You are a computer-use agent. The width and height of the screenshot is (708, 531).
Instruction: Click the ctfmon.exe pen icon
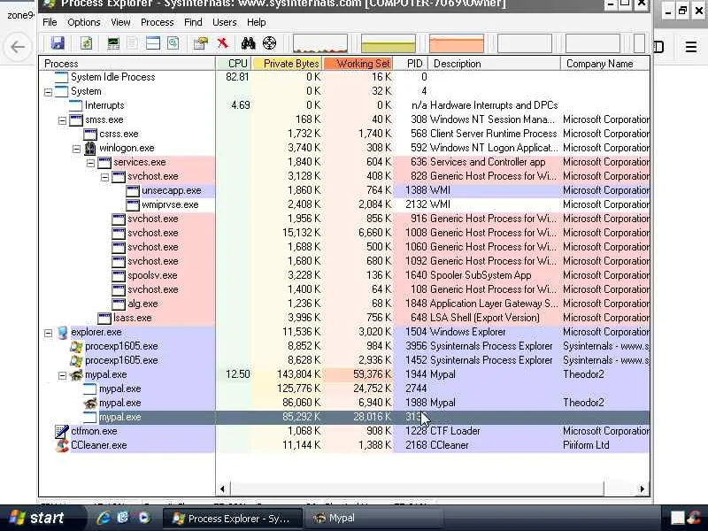click(62, 431)
